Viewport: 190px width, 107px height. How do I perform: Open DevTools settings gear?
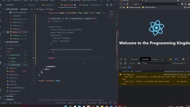183,59
